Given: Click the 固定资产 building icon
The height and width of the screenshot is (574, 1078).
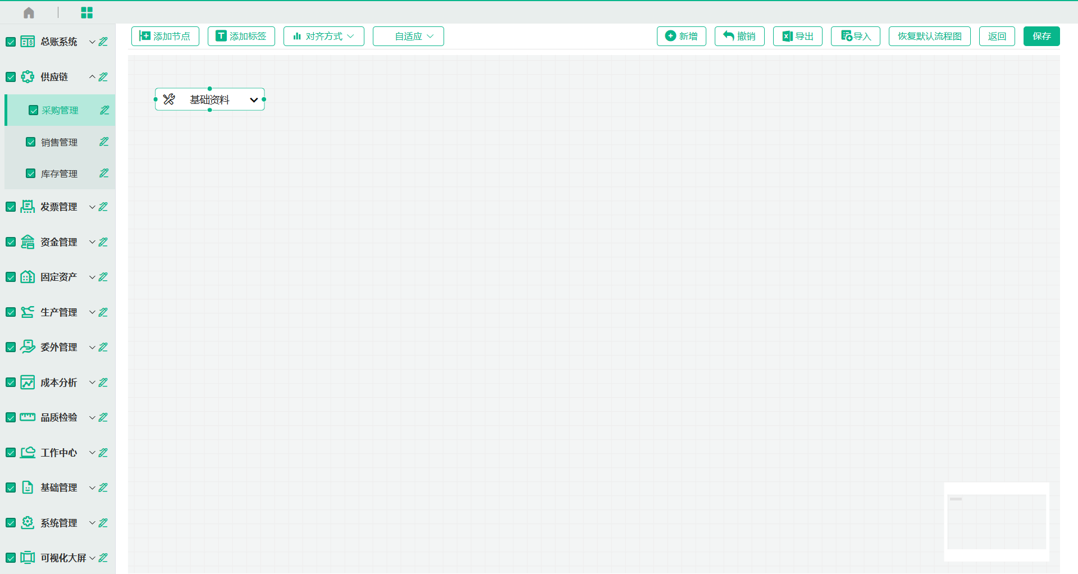Looking at the screenshot, I should pos(28,277).
